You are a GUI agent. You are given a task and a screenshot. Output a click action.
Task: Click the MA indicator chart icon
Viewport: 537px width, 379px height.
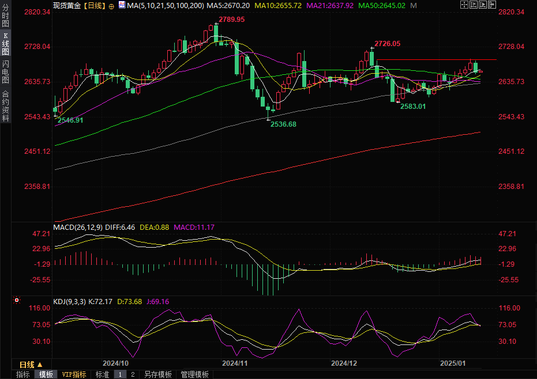pyautogui.click(x=121, y=5)
